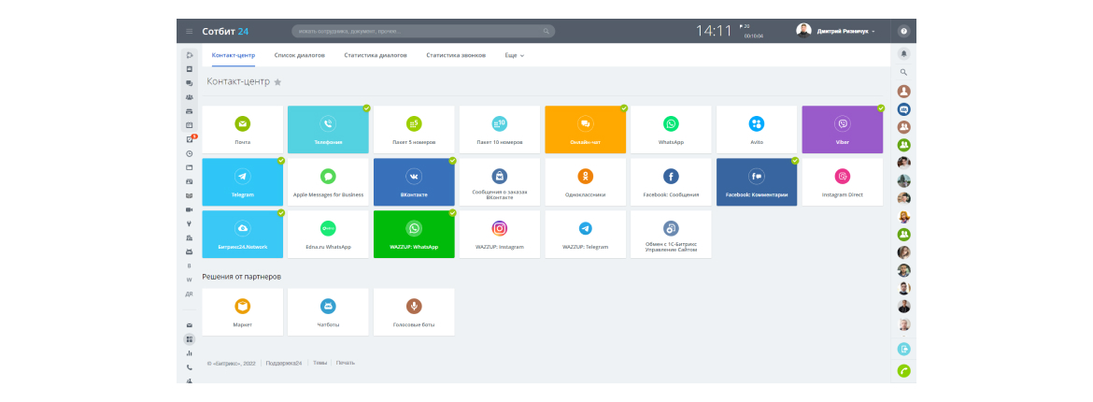Open the Битрикс24.Network tile

(x=243, y=235)
